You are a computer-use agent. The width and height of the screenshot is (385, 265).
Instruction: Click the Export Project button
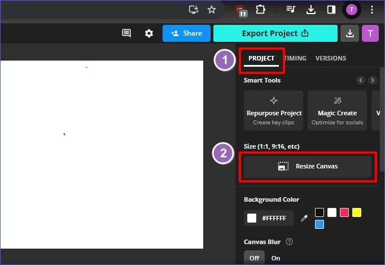click(275, 33)
